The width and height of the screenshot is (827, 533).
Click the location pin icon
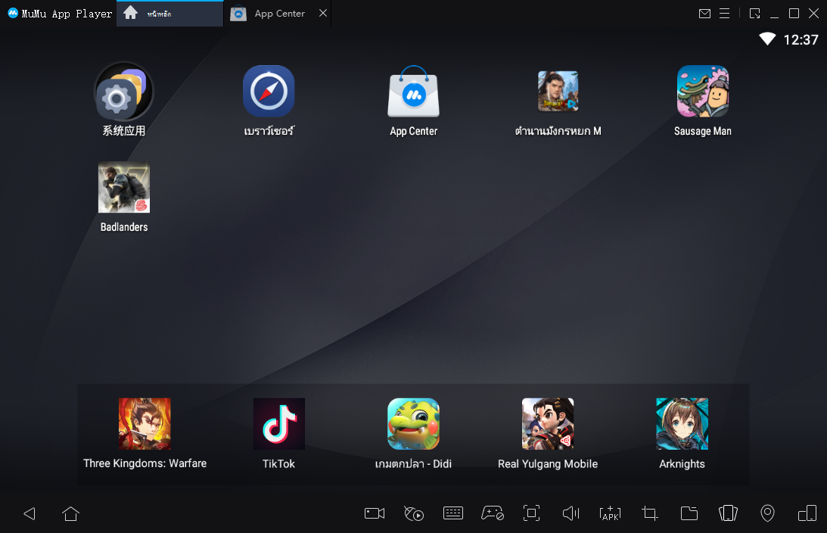coord(767,513)
